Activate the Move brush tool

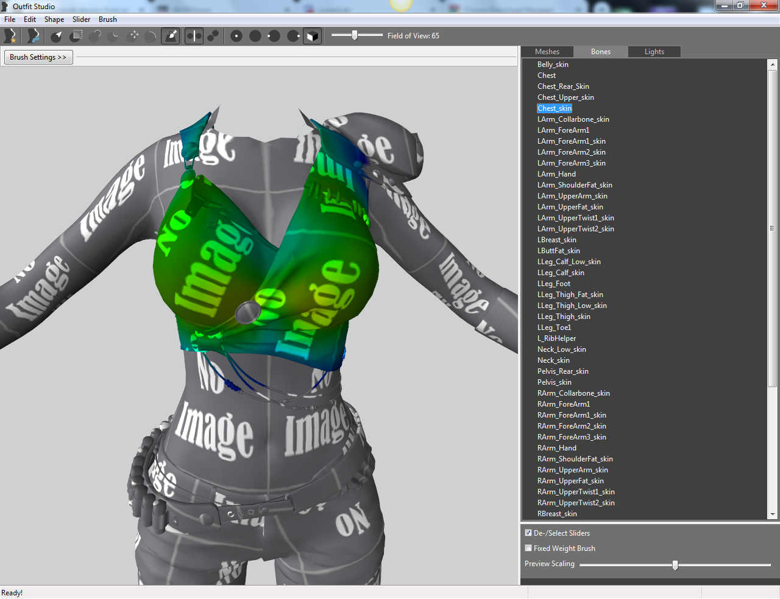tap(133, 36)
